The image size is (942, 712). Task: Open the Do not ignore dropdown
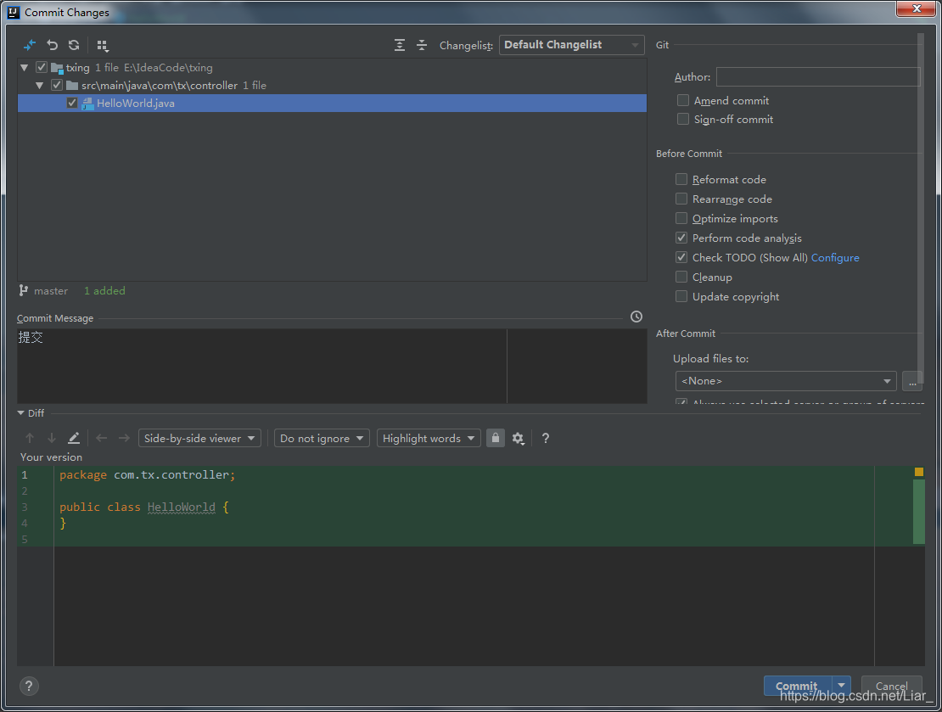click(x=322, y=438)
